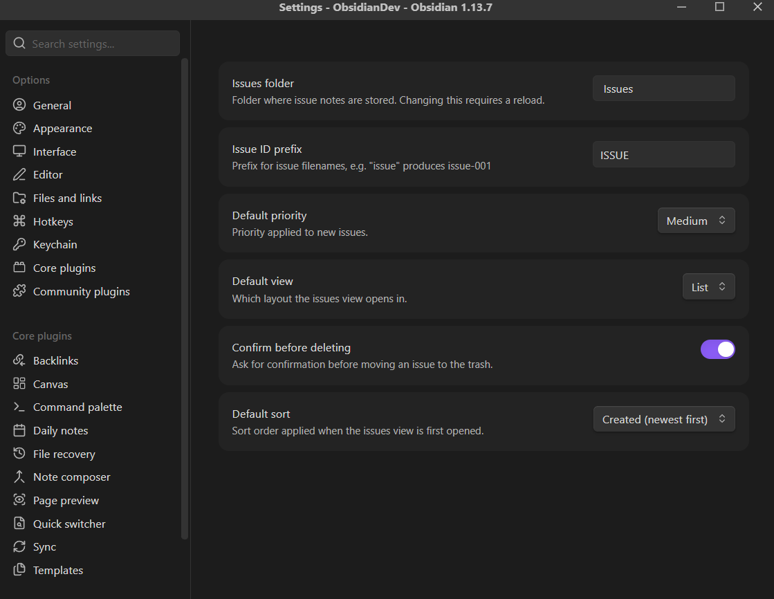Maximize the Settings window

(719, 7)
